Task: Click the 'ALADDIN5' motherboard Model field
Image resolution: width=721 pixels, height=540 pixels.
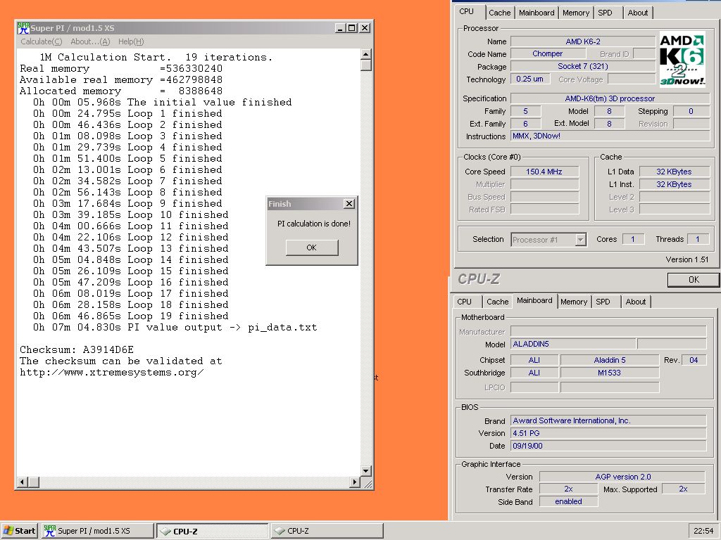Action: 573,344
